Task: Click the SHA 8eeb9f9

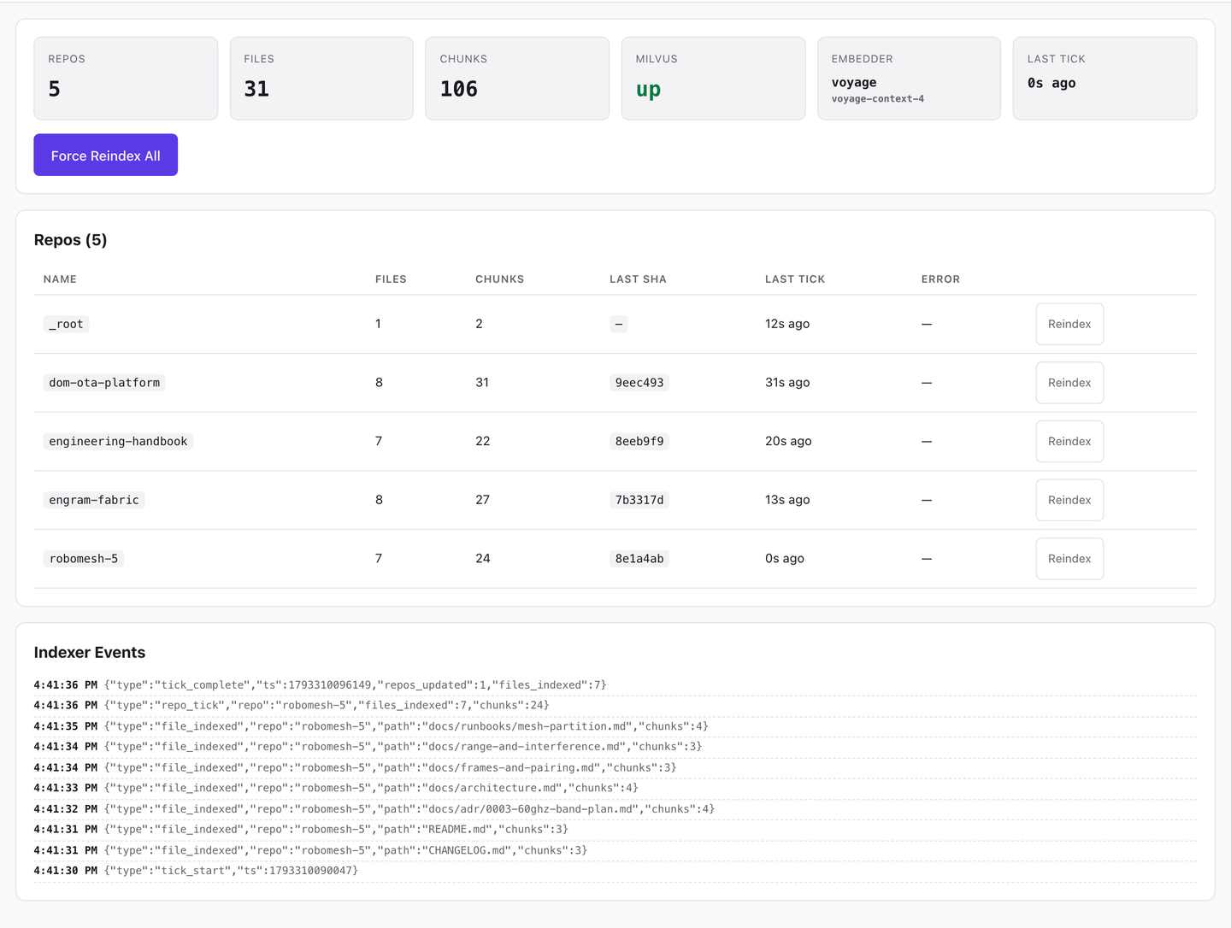Action: tap(639, 442)
